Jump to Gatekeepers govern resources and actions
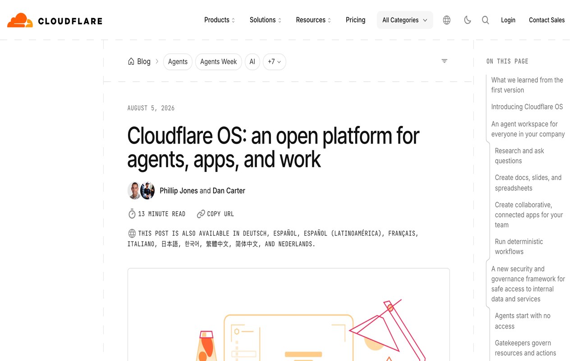This screenshot has width=577, height=361. click(525, 348)
